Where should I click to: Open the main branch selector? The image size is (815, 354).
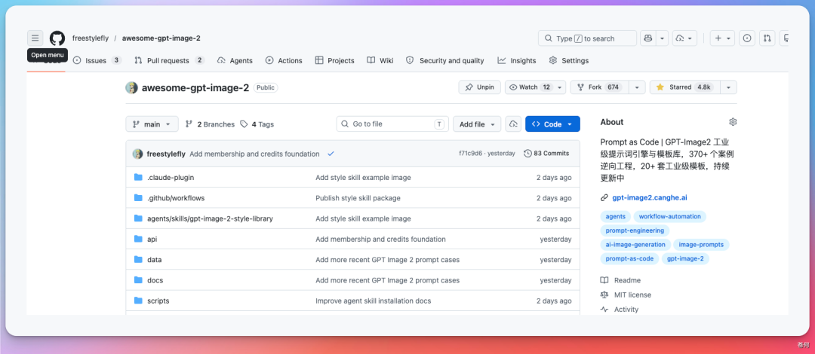(x=152, y=124)
